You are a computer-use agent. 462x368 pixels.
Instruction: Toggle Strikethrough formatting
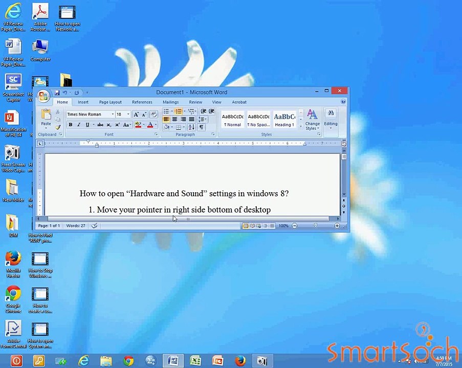(100, 125)
